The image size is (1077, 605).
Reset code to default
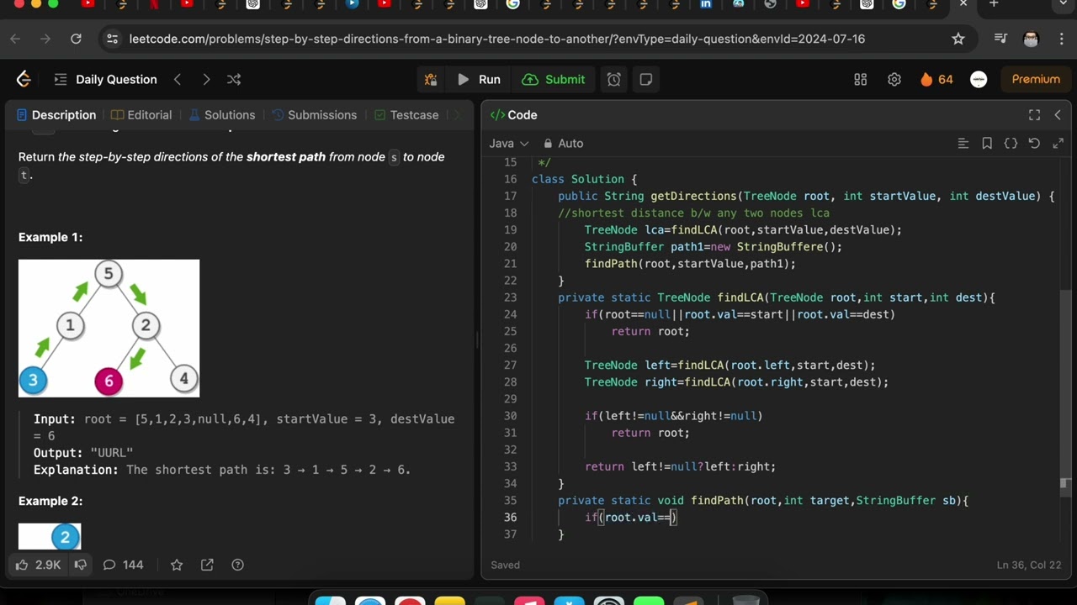pyautogui.click(x=1034, y=144)
